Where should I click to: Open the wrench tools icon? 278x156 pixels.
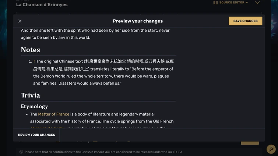pyautogui.click(x=271, y=149)
